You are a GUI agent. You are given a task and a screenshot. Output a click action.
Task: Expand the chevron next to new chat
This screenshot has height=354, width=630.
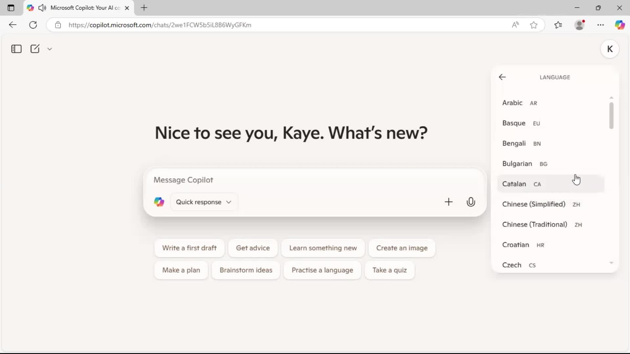click(x=50, y=49)
